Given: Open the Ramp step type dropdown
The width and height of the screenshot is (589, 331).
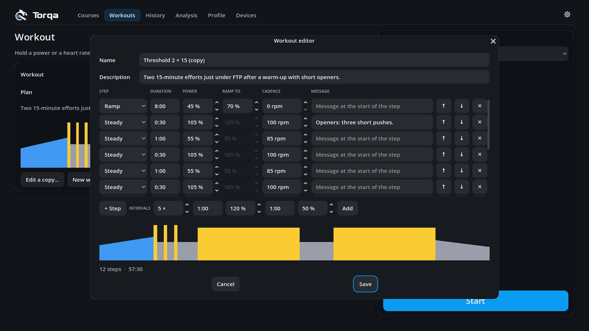Looking at the screenshot, I should coord(123,106).
